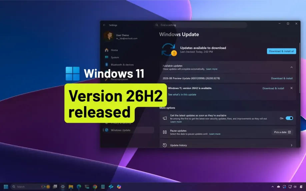Click the Bluetooth icon in the sidebar

click(107, 65)
